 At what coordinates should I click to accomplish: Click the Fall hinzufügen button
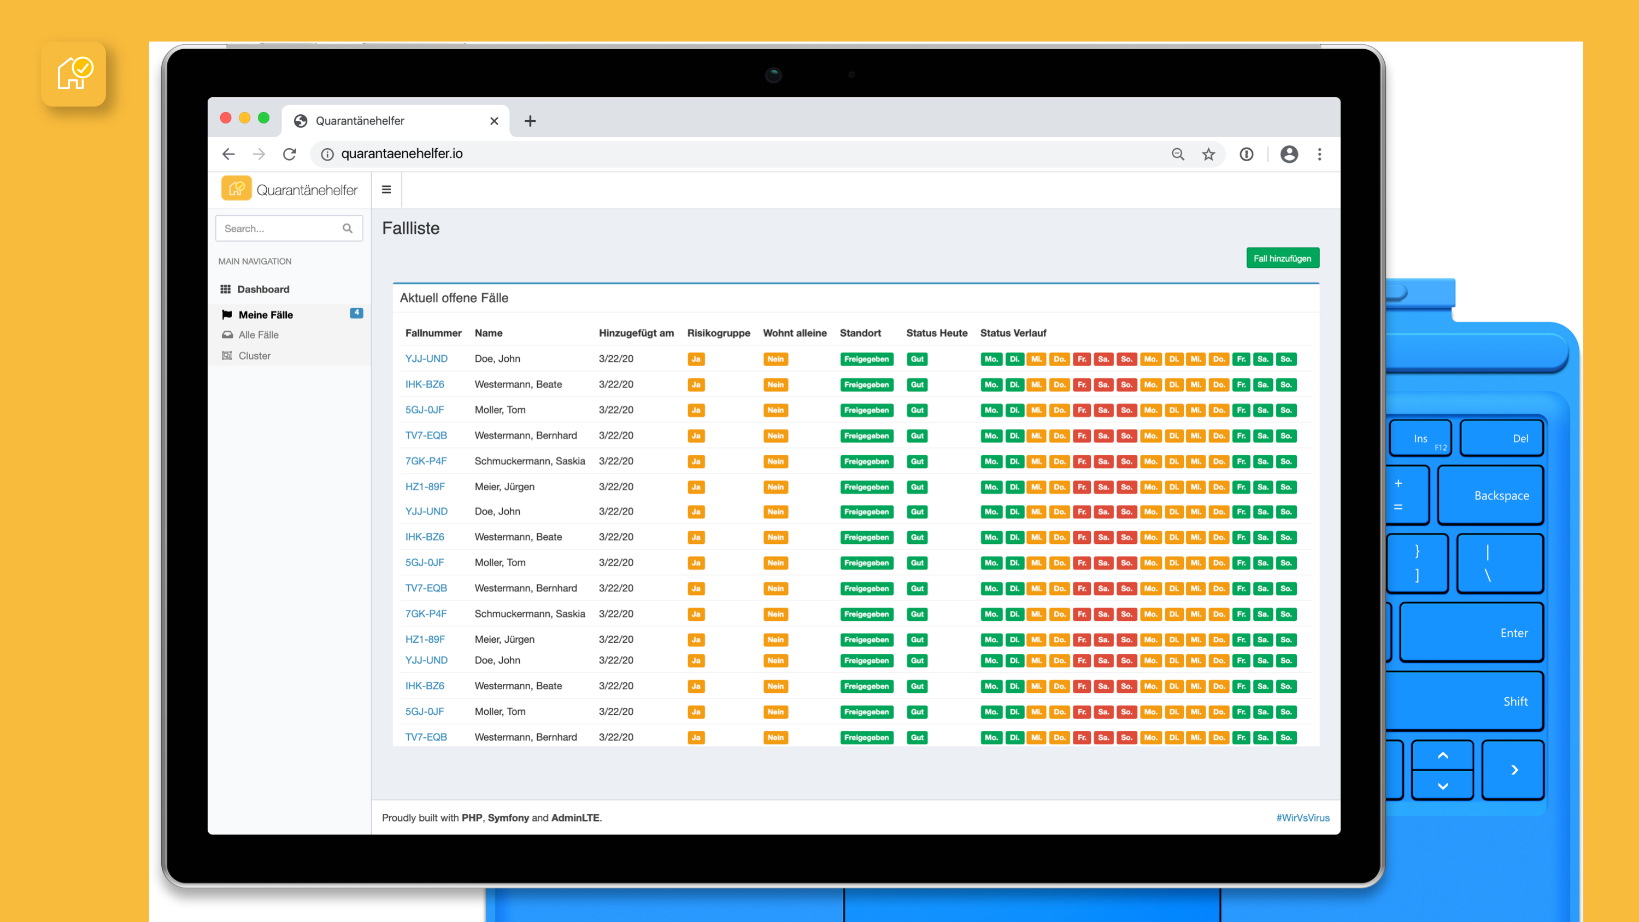click(1282, 259)
